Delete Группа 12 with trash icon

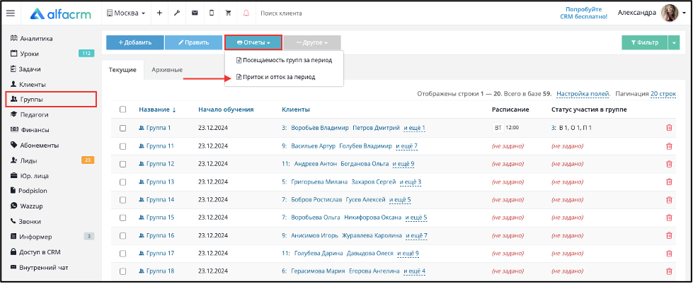tap(669, 164)
